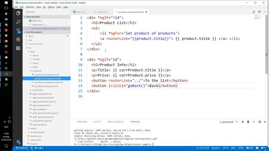
Task: Open the File menu
Action: [x=16, y=7]
